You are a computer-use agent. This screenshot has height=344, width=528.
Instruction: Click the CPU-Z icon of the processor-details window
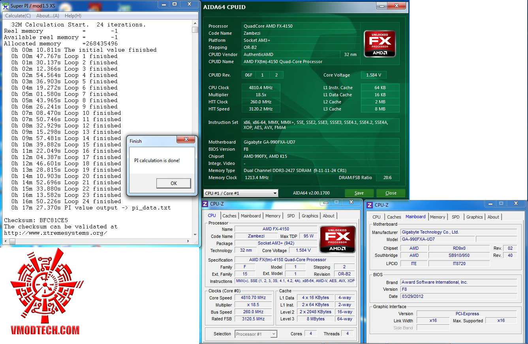pos(205,204)
